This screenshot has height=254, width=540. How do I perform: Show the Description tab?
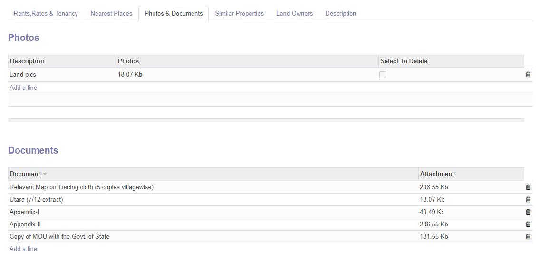coord(341,13)
